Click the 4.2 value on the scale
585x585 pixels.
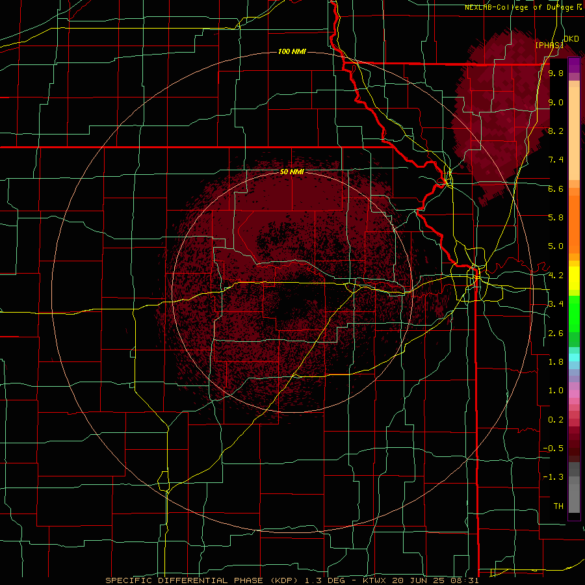coord(556,276)
